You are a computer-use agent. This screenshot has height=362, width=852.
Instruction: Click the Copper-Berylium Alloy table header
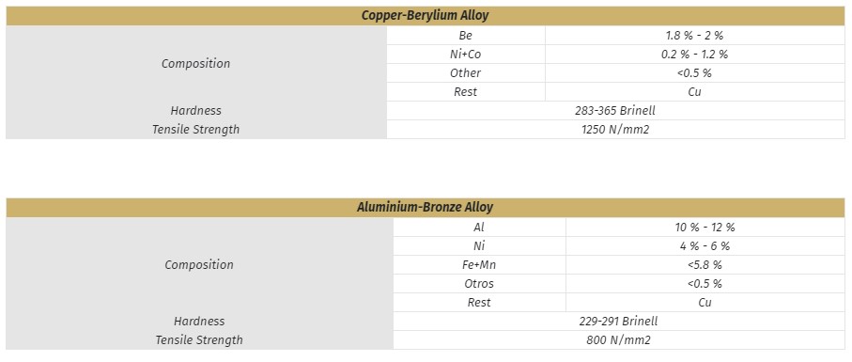(x=426, y=16)
